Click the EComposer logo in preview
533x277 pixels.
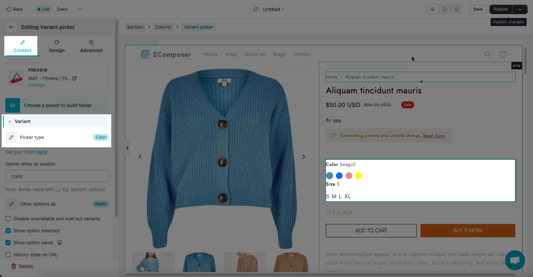166,54
